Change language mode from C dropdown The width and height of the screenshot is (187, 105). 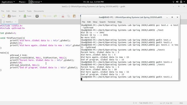[135, 103]
